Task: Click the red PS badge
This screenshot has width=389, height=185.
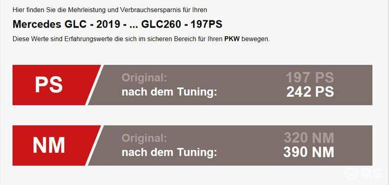Action: (53, 85)
